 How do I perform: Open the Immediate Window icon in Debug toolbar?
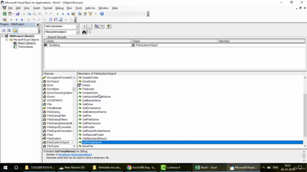click(x=56, y=20)
